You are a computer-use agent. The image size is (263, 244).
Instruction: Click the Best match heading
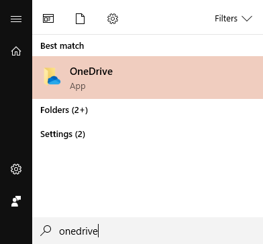[62, 46]
